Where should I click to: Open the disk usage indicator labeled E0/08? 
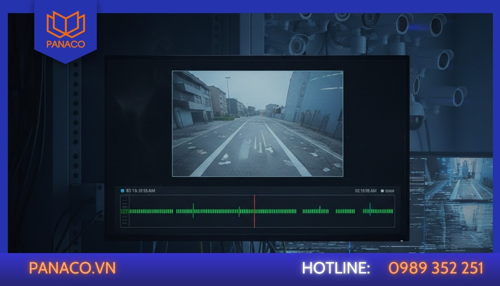tap(389, 191)
